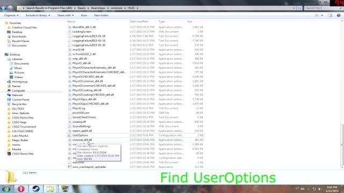Click the New folder button
Screen dimensions: 344x193
tap(101, 16)
